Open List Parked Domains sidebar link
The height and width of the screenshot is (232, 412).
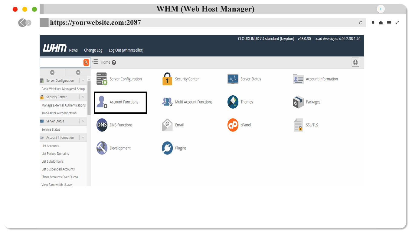[55, 154]
